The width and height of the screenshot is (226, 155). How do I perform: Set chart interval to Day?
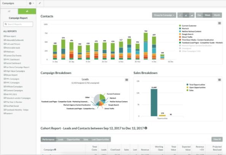[199, 15]
